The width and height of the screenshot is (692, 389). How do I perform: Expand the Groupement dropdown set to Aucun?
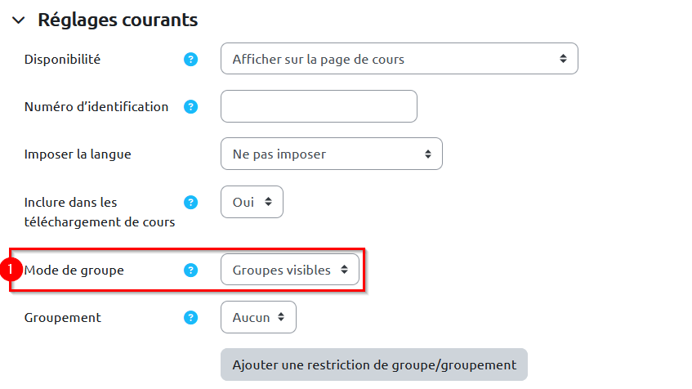[x=258, y=317]
